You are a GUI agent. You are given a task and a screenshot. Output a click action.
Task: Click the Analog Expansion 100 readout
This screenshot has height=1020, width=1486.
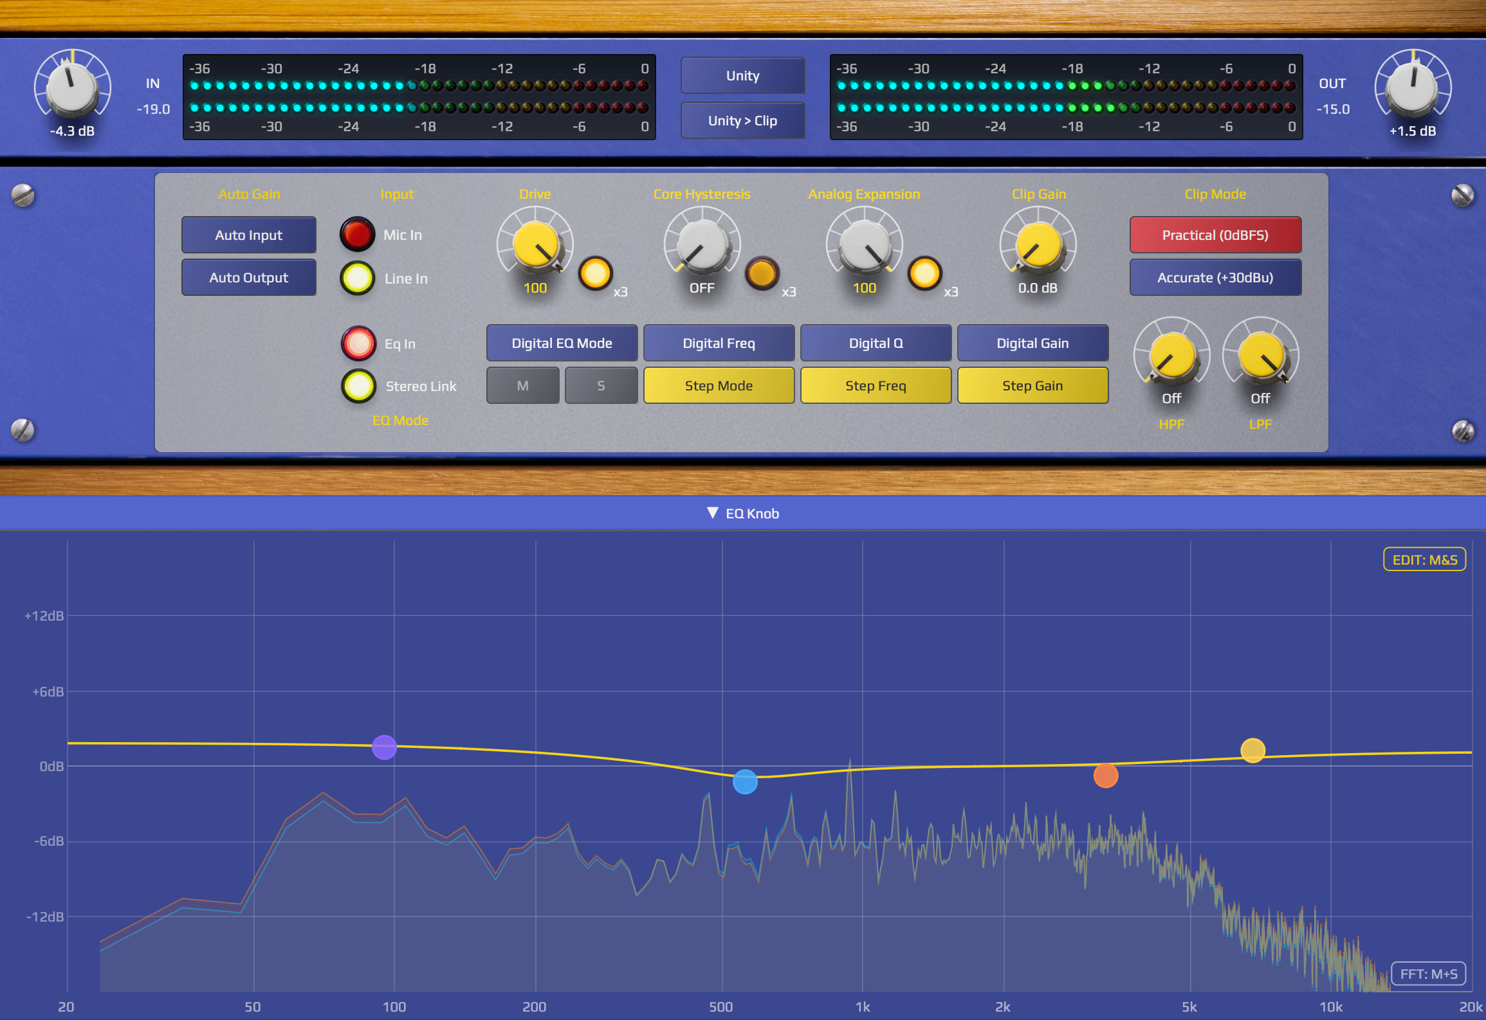tap(865, 288)
